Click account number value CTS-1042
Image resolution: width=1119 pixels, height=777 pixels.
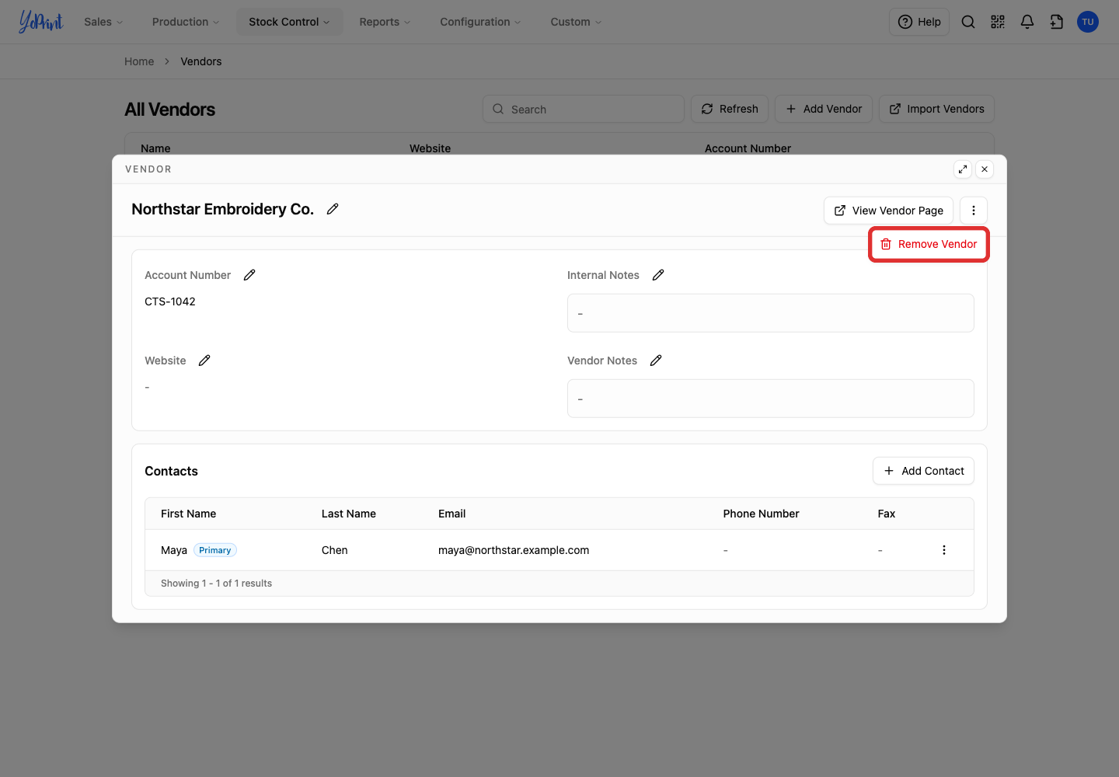170,301
